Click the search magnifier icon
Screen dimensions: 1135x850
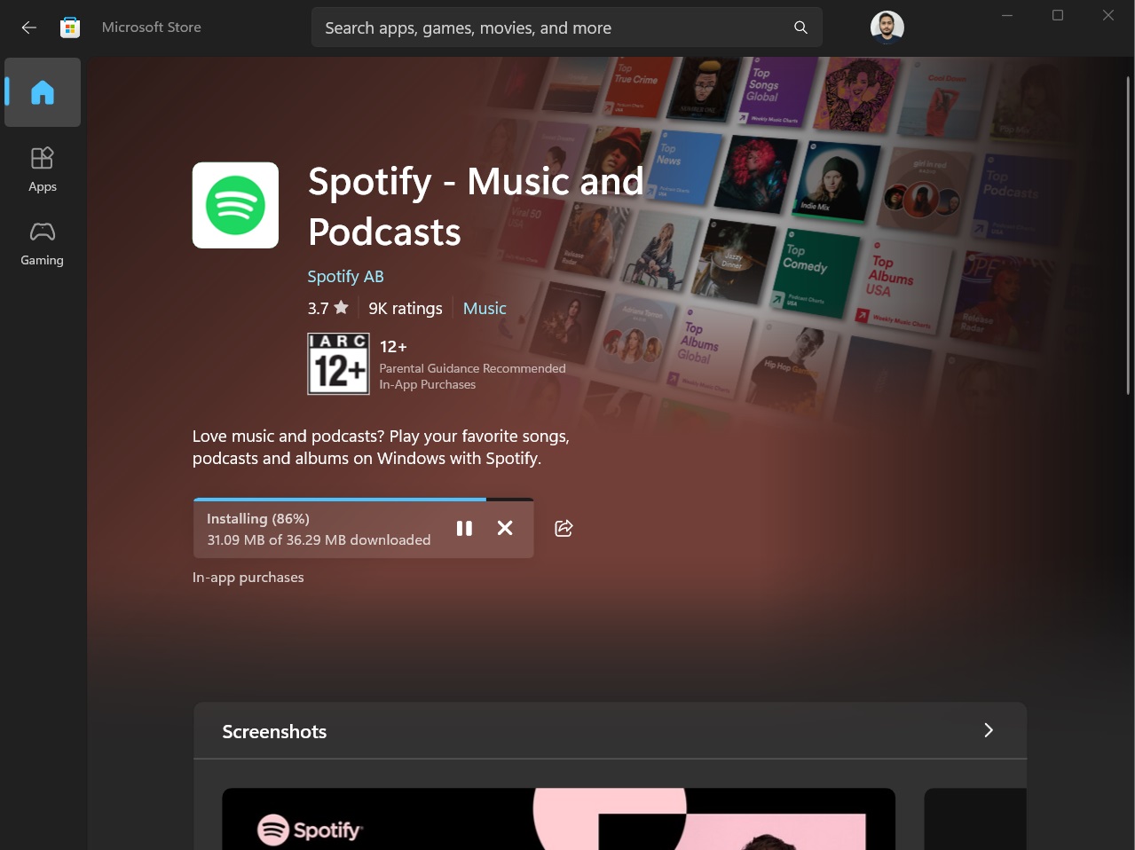[800, 28]
